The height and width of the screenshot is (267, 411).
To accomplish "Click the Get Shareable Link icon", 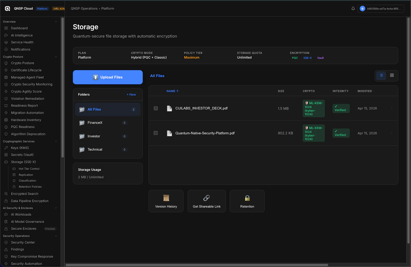I will coord(207,198).
